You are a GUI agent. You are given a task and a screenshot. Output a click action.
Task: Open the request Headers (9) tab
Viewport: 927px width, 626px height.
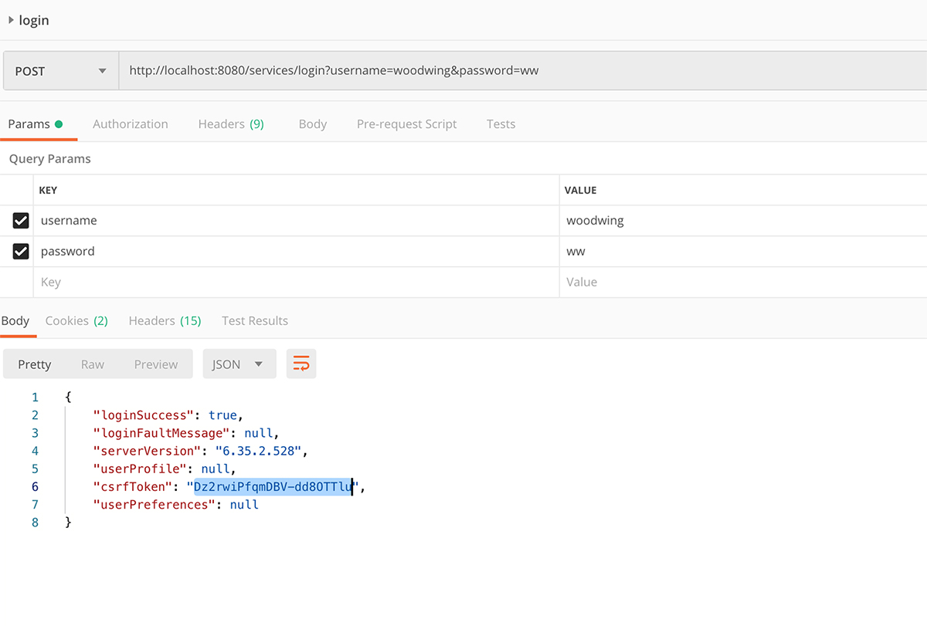pos(231,124)
